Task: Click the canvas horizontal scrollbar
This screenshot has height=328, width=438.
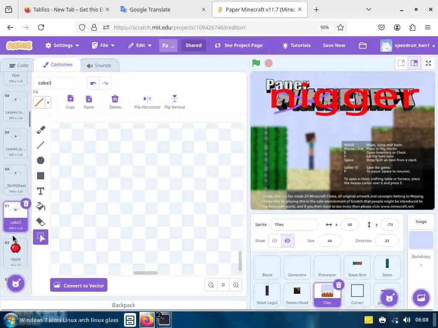Action: click(x=145, y=273)
